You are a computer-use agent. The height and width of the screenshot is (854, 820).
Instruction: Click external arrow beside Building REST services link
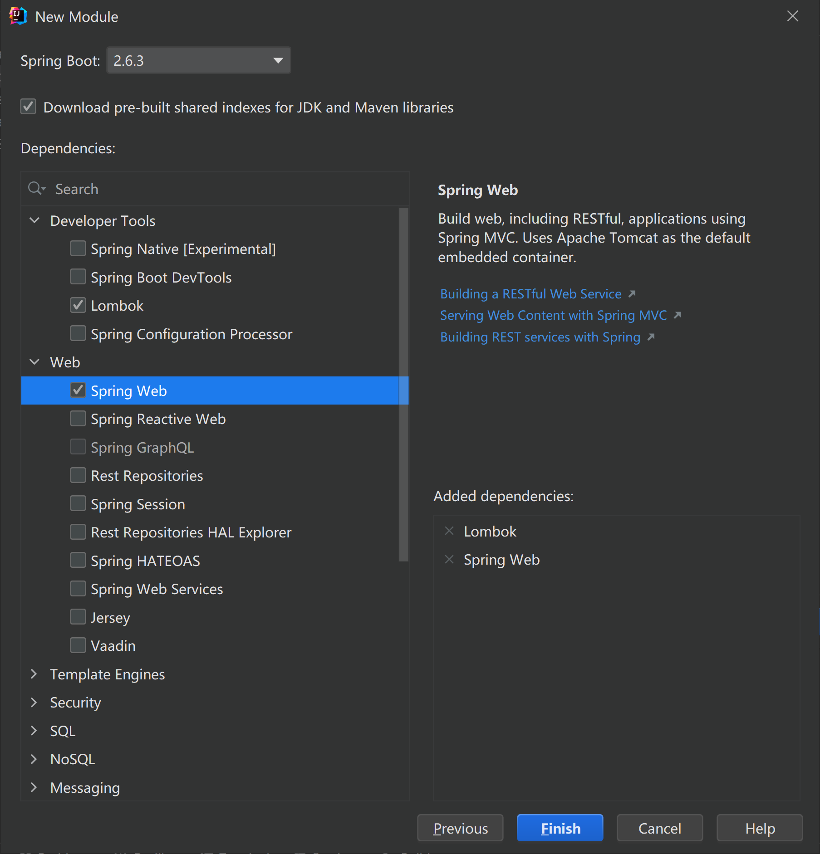click(x=651, y=337)
